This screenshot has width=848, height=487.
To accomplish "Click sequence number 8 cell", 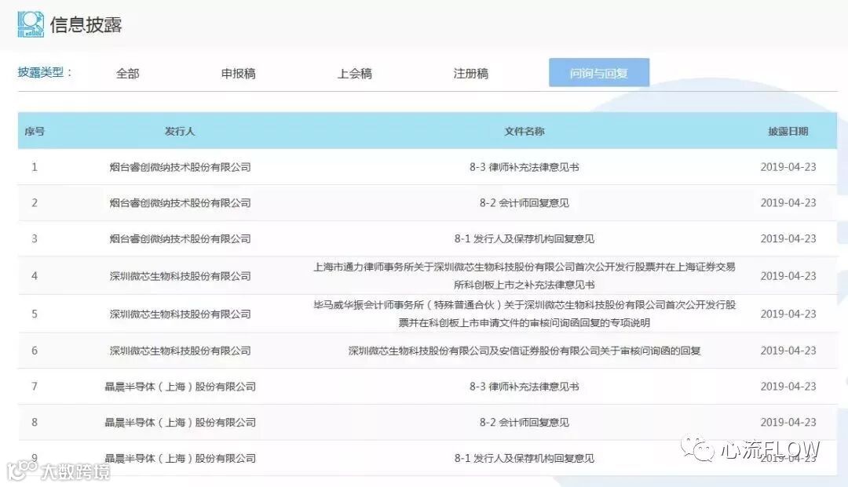I will pyautogui.click(x=35, y=422).
